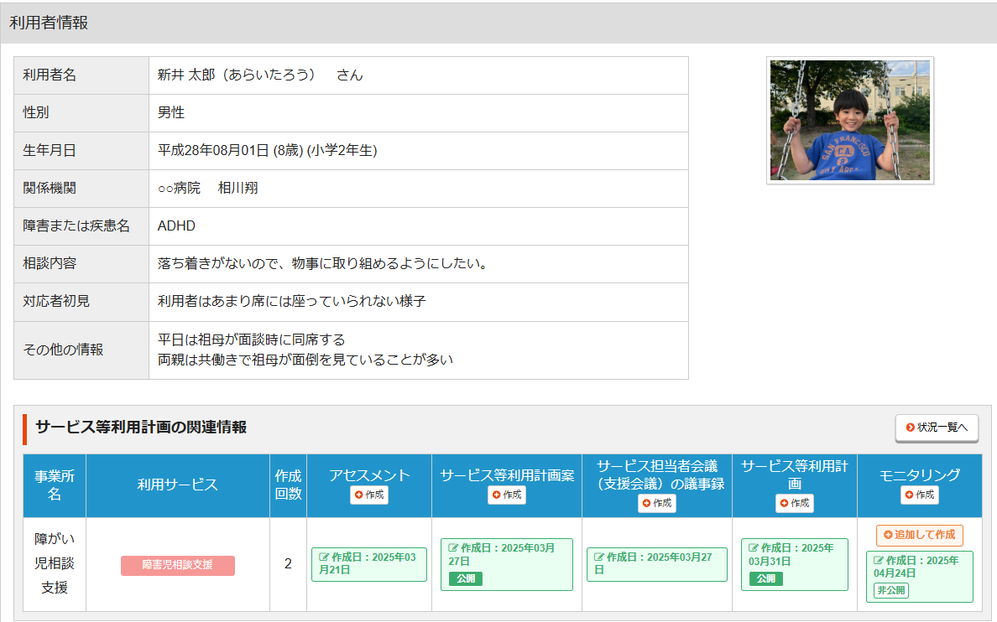Click the 関係機関 value ○○病院 相川翔
The height and width of the screenshot is (622, 997).
click(208, 188)
